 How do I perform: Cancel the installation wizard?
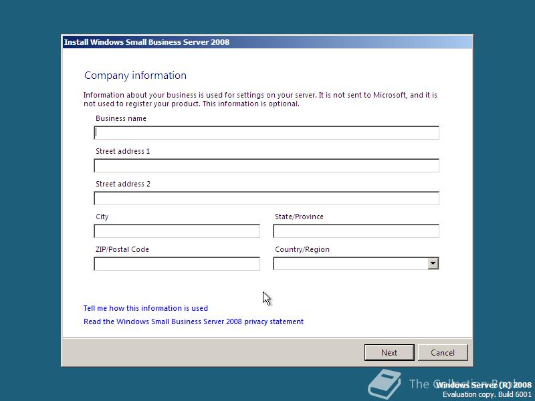(443, 353)
